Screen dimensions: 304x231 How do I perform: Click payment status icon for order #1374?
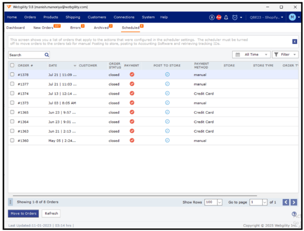(x=132, y=93)
